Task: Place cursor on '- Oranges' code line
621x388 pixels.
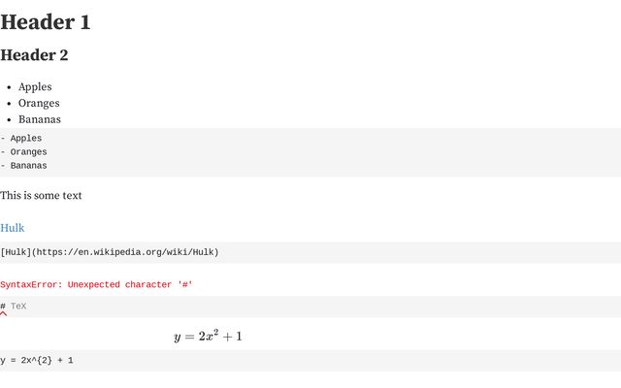Action: (x=23, y=152)
